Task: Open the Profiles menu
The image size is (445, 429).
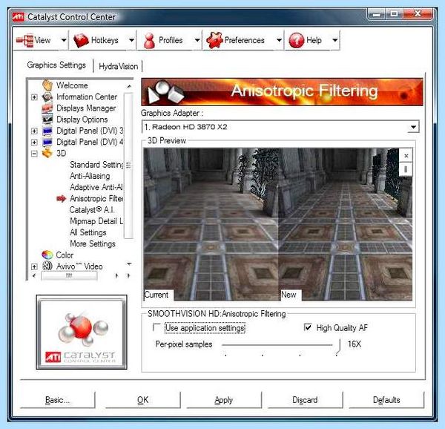Action: [x=171, y=40]
